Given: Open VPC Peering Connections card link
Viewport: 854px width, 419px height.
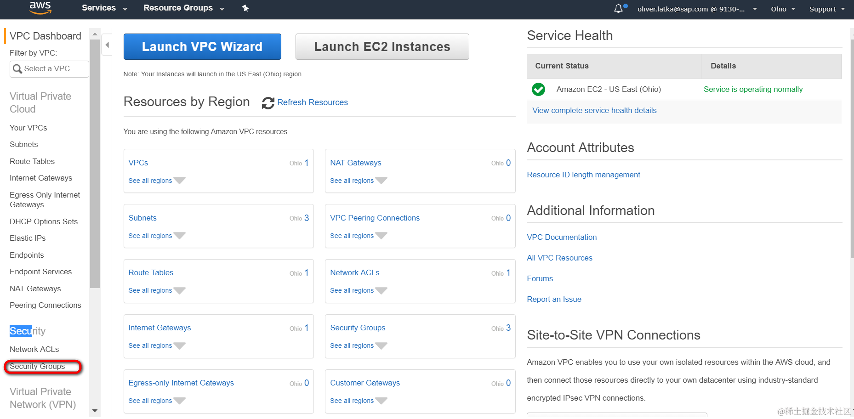Looking at the screenshot, I should coord(375,218).
